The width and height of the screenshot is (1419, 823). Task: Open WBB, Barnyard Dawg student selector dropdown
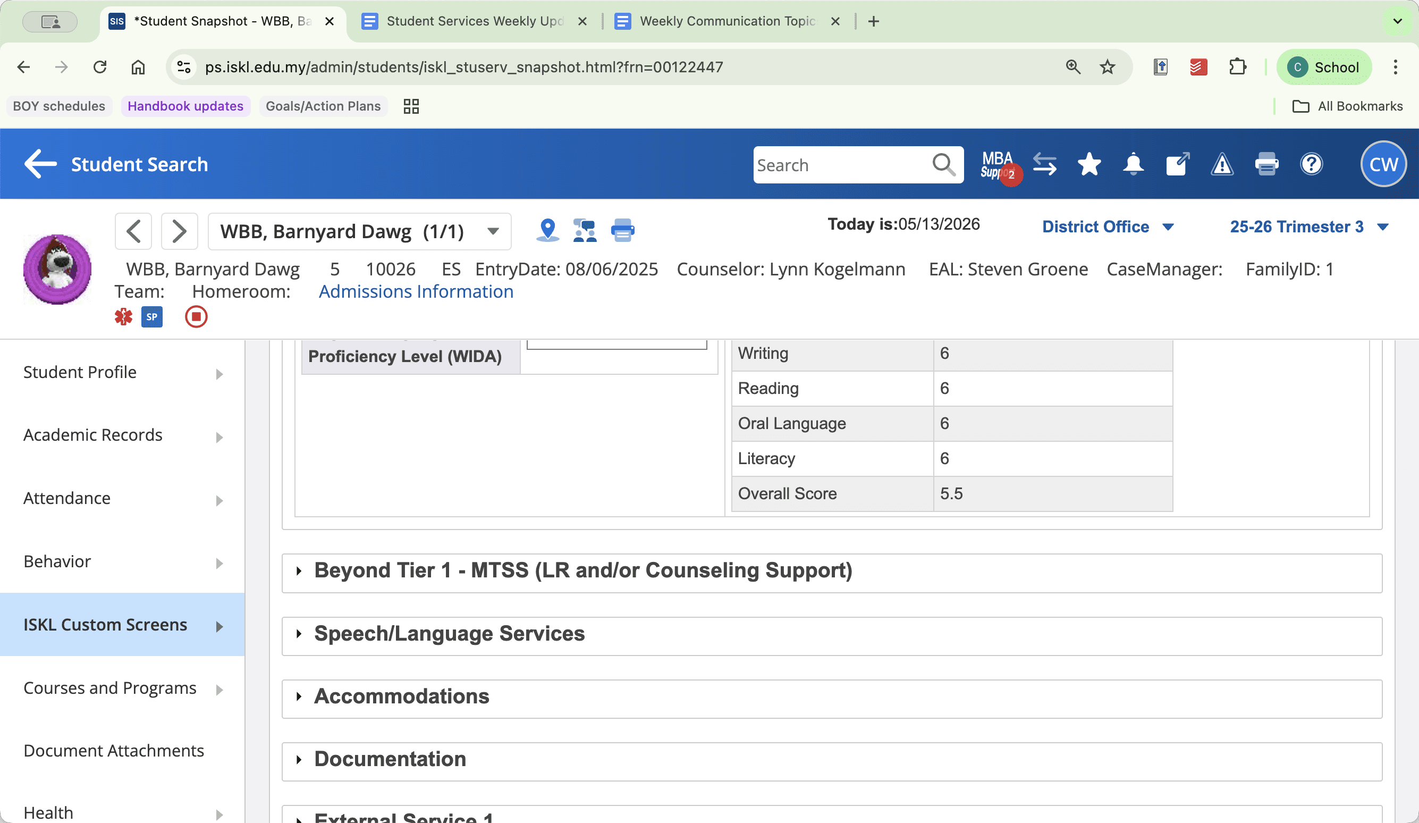pos(359,231)
